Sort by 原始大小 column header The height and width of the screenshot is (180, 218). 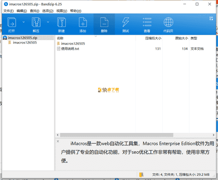182,38
